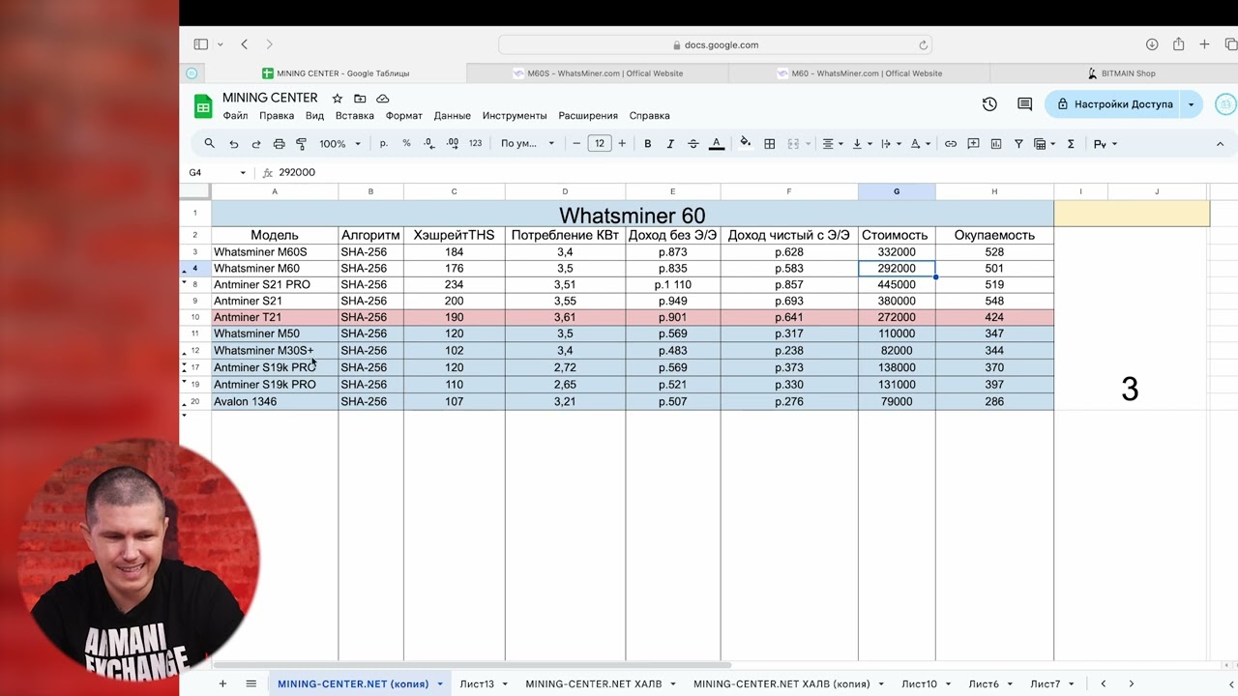Format cell as currency (р.)
This screenshot has width=1238, height=696.
384,144
